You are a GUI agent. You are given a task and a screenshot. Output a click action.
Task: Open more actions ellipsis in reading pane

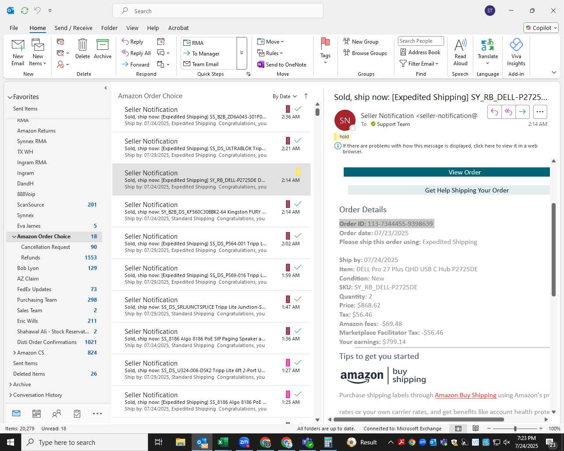coord(540,112)
